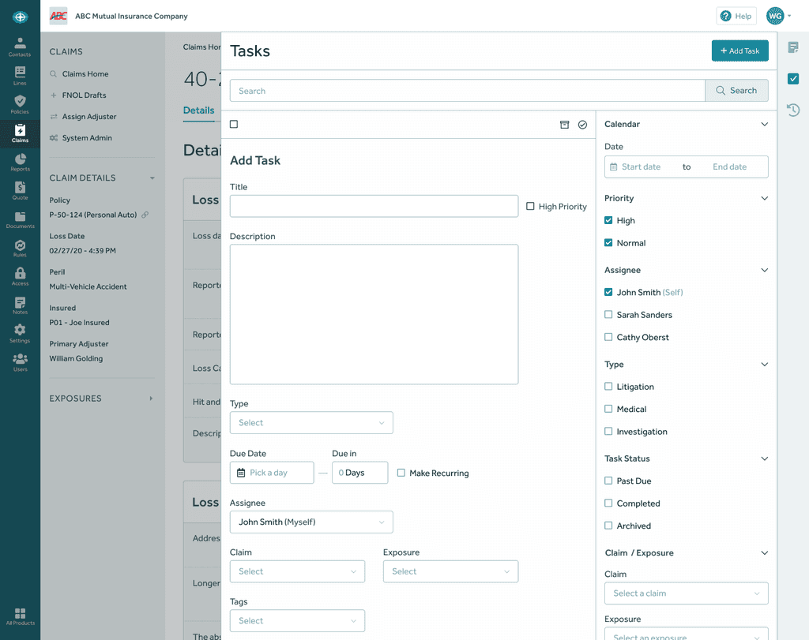809x640 pixels.
Task: Click calendar icon in Due Date field
Action: (241, 473)
